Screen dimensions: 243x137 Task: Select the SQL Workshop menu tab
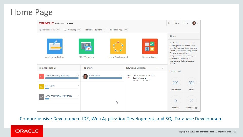[x=70, y=30]
